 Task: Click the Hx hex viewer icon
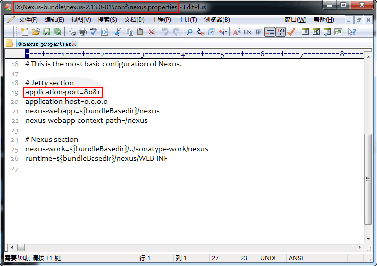point(247,32)
